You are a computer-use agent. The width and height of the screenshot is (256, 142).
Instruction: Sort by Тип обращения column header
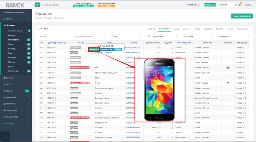(183, 43)
